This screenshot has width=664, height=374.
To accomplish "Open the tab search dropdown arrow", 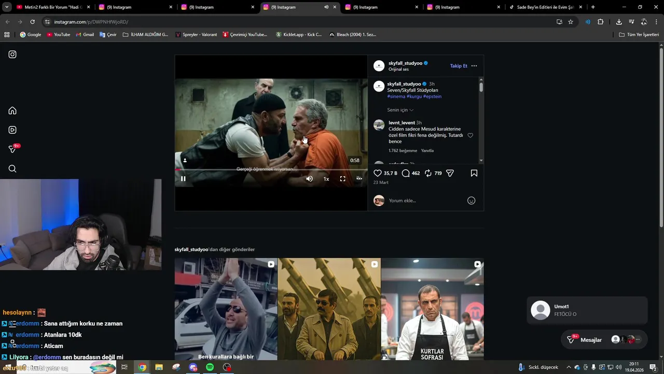I will coord(7,7).
